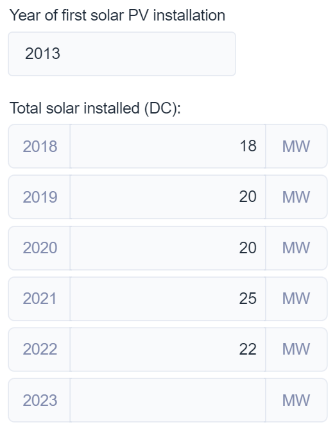The width and height of the screenshot is (335, 429).
Task: Select the 2021 solar installed input with value 25
Action: click(x=167, y=298)
